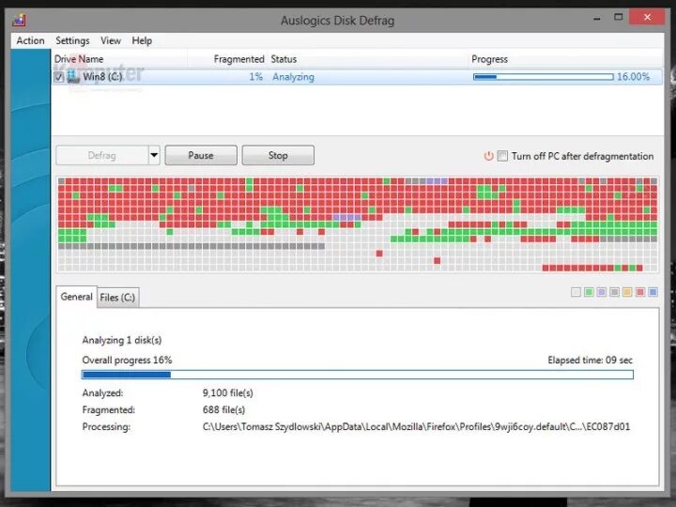This screenshot has width=676, height=507.
Task: Click the Win8 (C:) drive icon
Action: point(73,77)
